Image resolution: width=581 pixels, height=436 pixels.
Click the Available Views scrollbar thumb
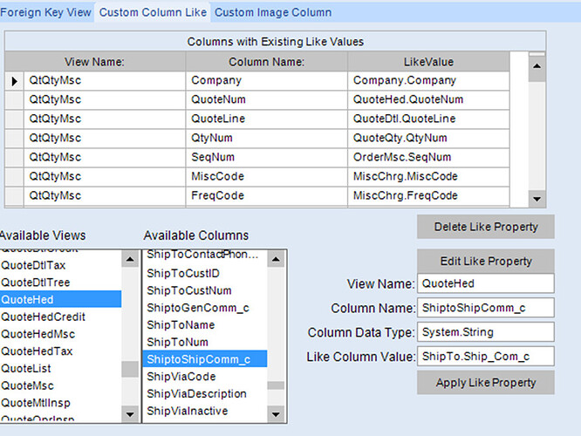129,369
